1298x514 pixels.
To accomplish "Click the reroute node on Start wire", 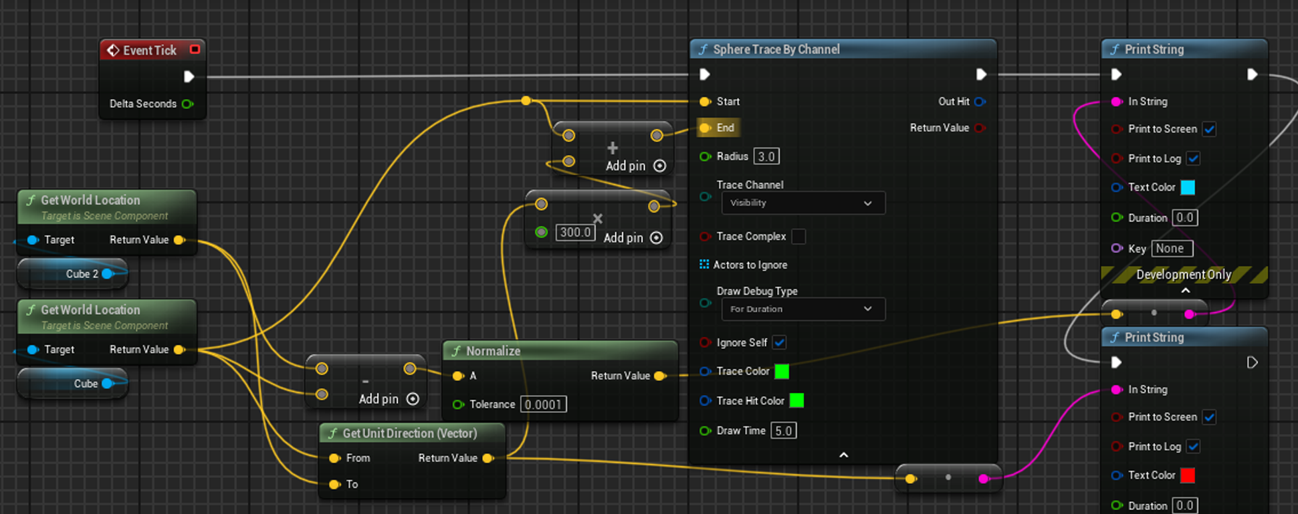I will pyautogui.click(x=526, y=100).
